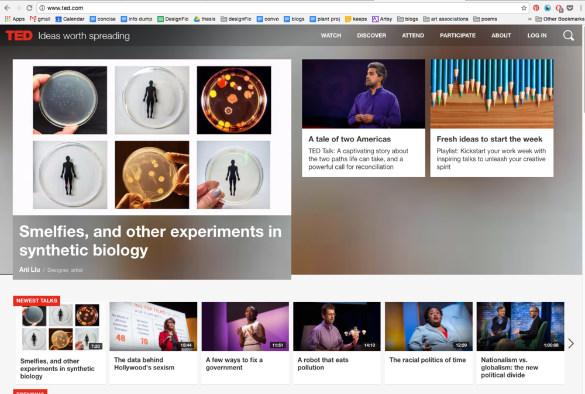Expand the designFic bookmarks folder
The width and height of the screenshot is (585, 394).
(236, 19)
